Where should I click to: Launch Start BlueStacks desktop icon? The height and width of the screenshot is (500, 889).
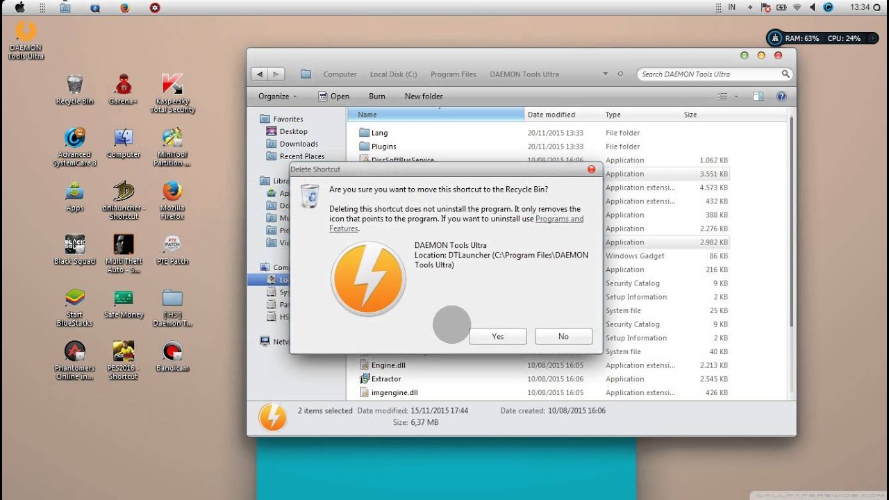[x=74, y=307]
